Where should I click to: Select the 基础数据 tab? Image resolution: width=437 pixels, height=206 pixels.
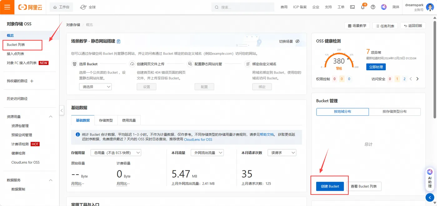tap(83, 120)
